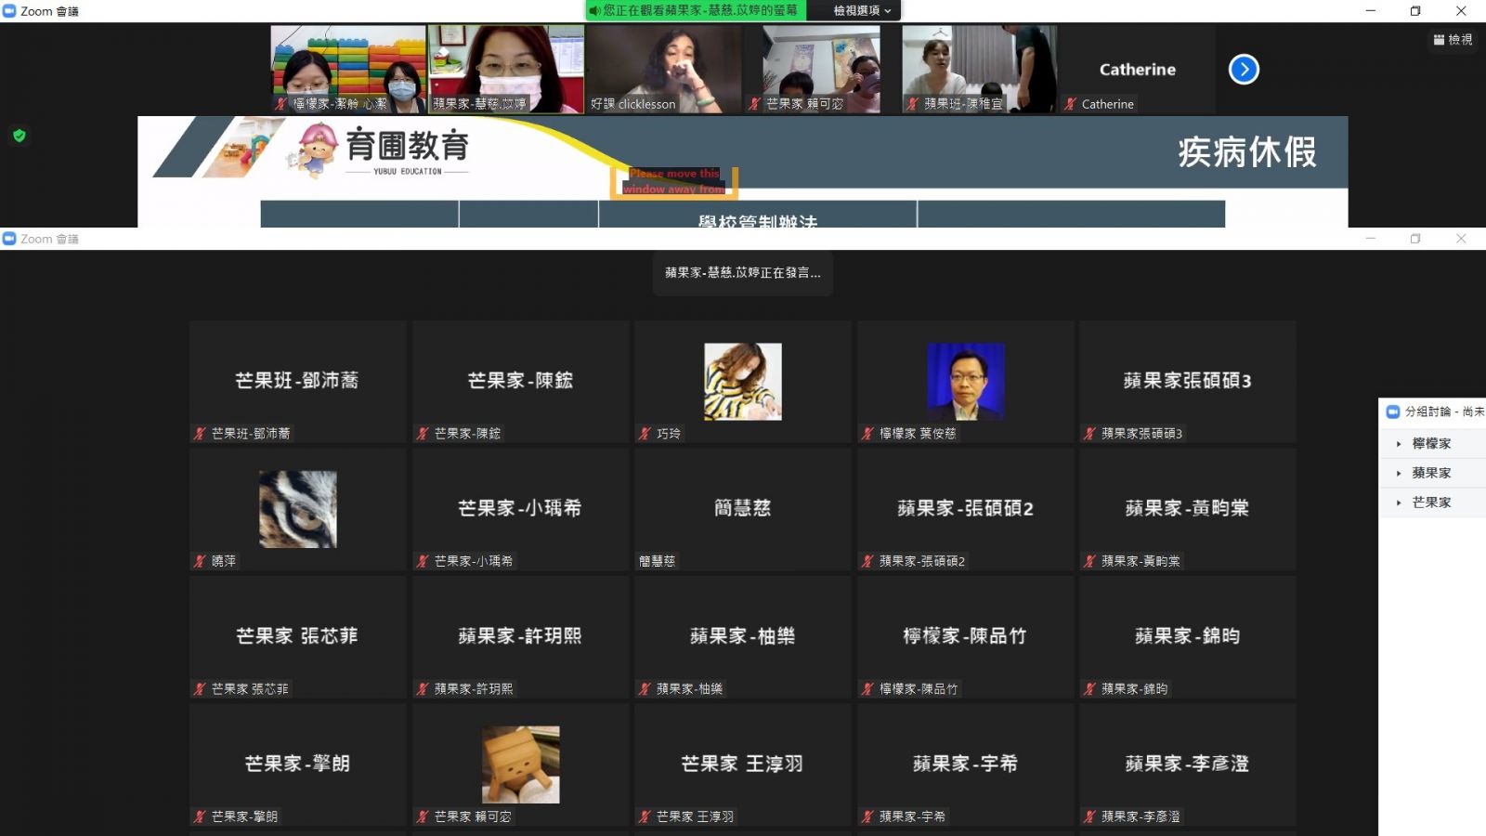Click the speaking indicator for 蘋果家-慧慈.苡婷
Image resolution: width=1486 pixels, height=836 pixels.
tap(743, 273)
